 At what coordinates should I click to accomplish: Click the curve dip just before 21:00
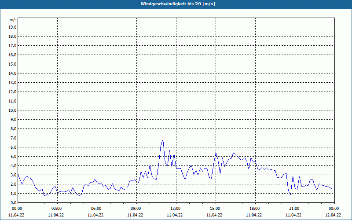290,194
